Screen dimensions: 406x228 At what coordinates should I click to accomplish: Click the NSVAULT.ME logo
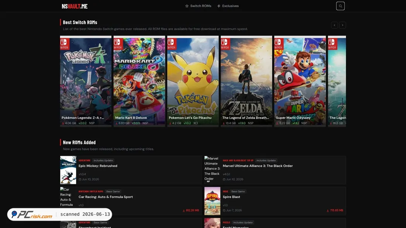point(75,6)
